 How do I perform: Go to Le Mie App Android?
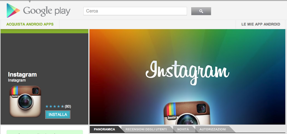(261, 24)
